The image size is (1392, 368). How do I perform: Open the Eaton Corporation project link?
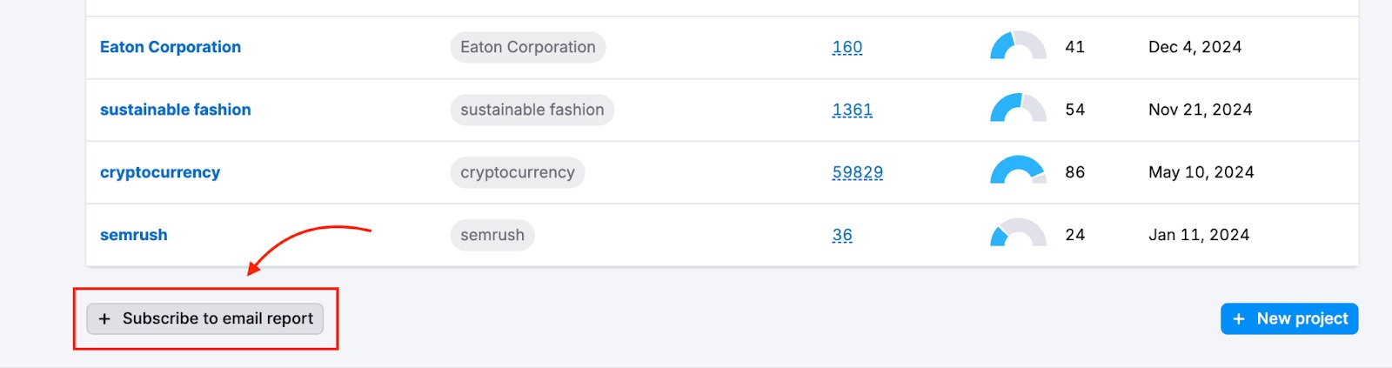click(171, 47)
